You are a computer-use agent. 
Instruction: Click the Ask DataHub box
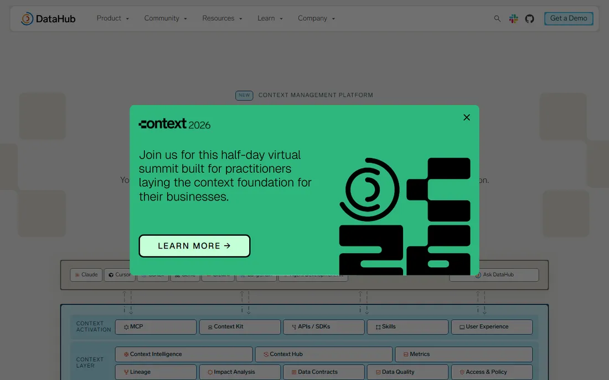click(494, 275)
